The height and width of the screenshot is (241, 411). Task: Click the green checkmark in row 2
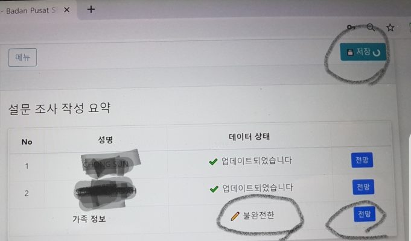click(x=214, y=189)
